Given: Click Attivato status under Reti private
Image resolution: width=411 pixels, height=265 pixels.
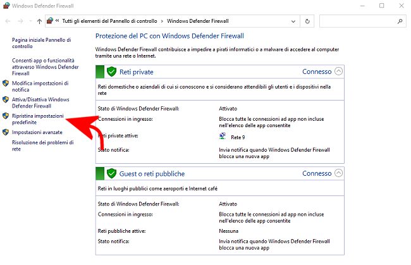Looking at the screenshot, I should (x=228, y=109).
